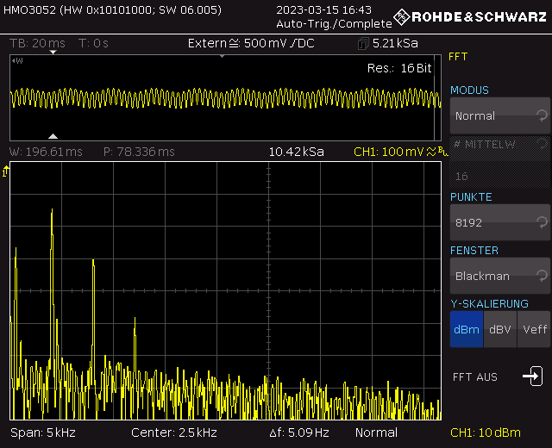
Task: Switch Y-scaling to dBV
Action: point(499,329)
